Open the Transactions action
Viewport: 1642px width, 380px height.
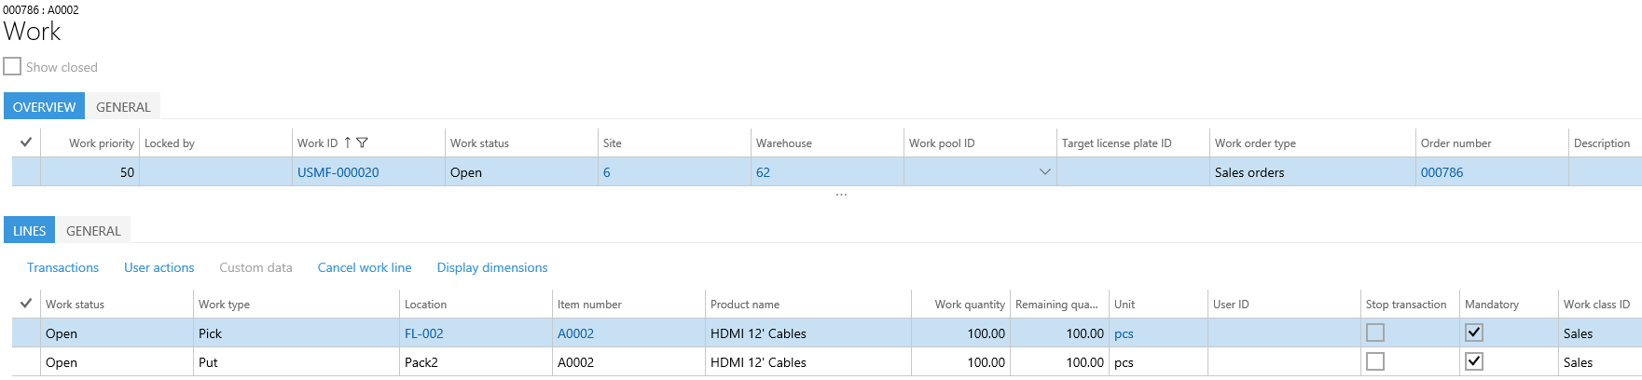tap(62, 267)
